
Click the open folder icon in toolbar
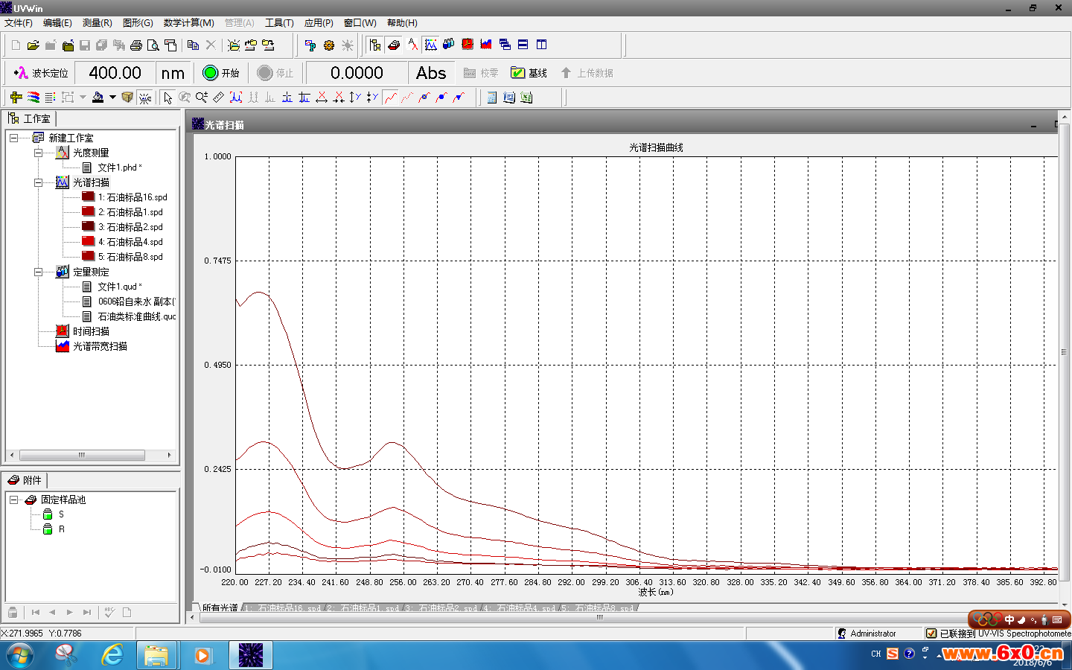pos(33,45)
